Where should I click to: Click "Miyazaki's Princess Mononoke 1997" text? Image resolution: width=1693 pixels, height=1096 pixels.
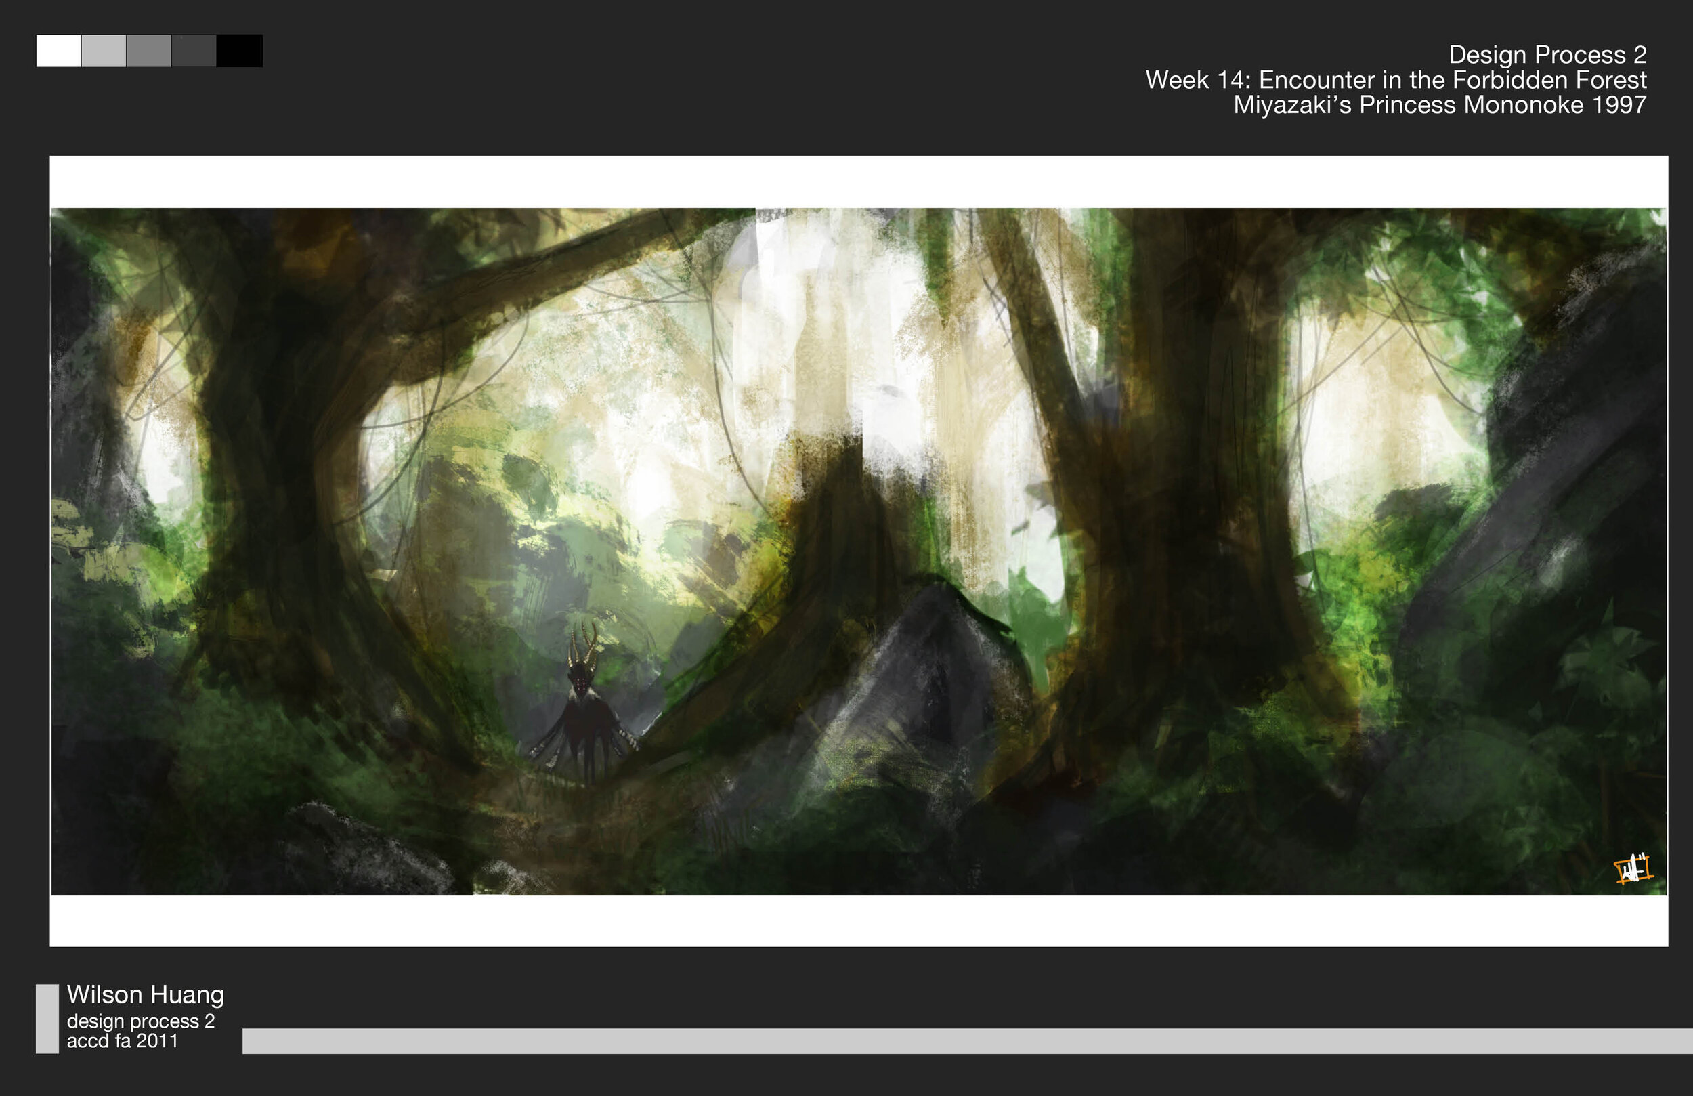click(x=1440, y=104)
